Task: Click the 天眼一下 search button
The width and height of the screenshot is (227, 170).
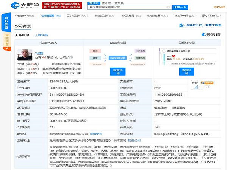Action: [180, 7]
